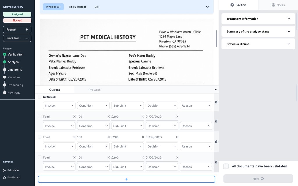
Task: Open the Invoice dropdown directly below Select all
Action: (x=59, y=105)
